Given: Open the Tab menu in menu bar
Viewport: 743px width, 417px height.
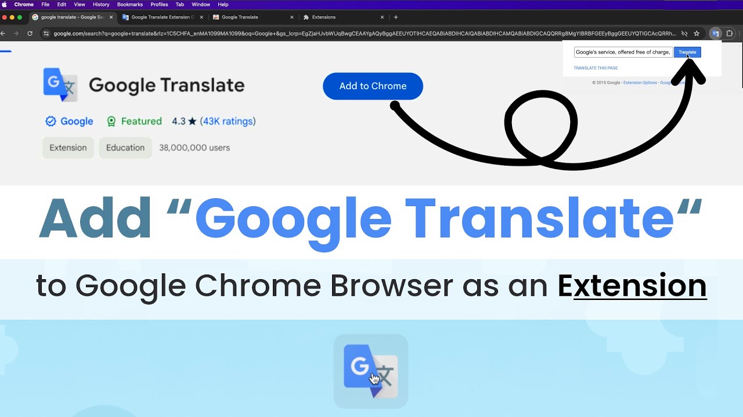Looking at the screenshot, I should pyautogui.click(x=180, y=5).
